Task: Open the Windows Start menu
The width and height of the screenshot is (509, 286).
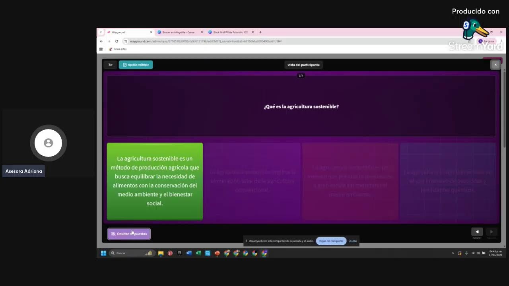Action: [x=103, y=253]
